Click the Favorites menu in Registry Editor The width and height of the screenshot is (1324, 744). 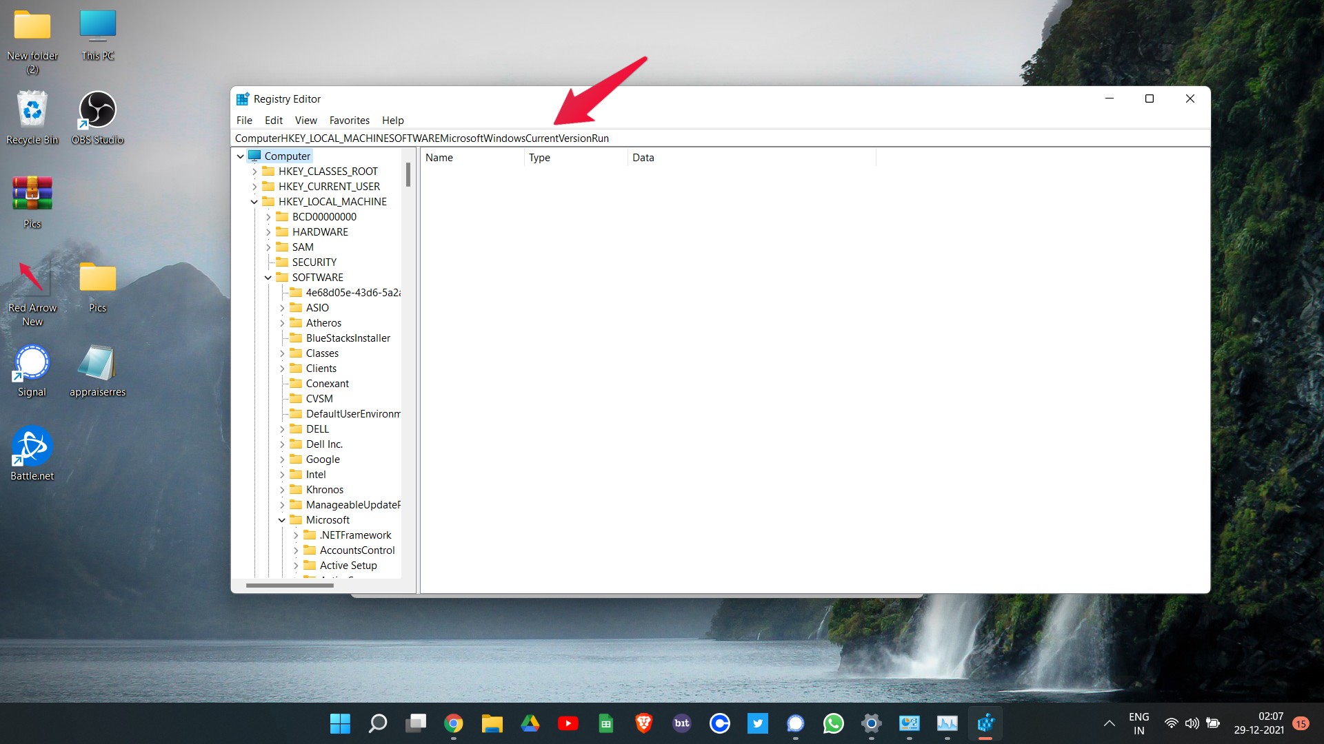point(349,120)
